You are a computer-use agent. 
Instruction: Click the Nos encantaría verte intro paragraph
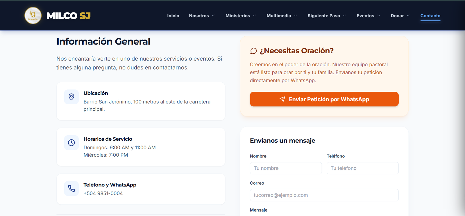(x=139, y=63)
